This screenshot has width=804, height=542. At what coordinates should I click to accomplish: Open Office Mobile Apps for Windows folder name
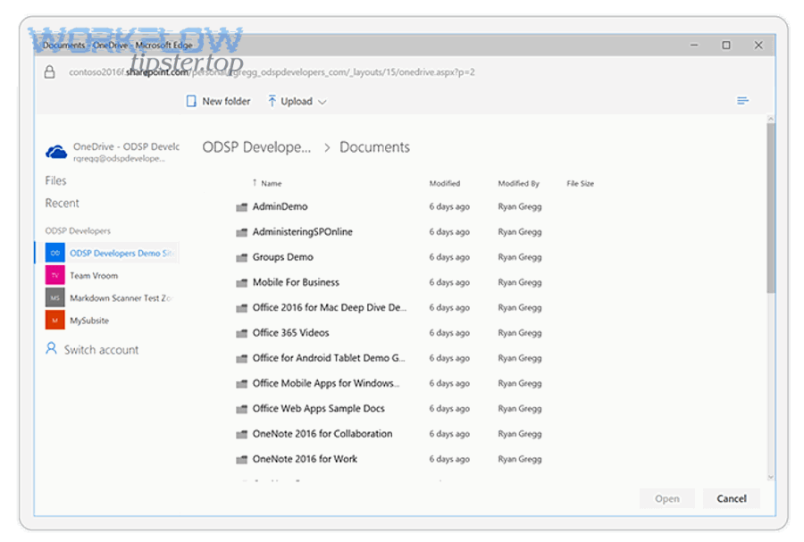click(325, 383)
